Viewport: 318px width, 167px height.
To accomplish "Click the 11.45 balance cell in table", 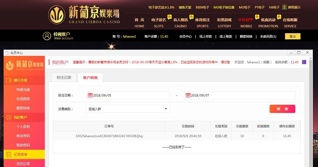I will 287,136.
